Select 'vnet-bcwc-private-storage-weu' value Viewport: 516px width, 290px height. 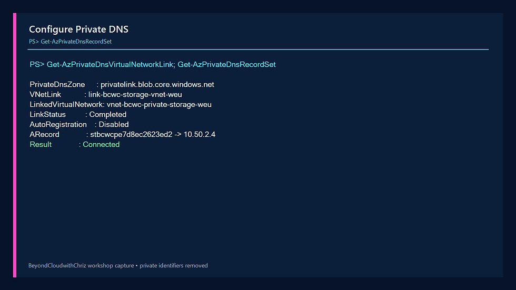click(159, 105)
